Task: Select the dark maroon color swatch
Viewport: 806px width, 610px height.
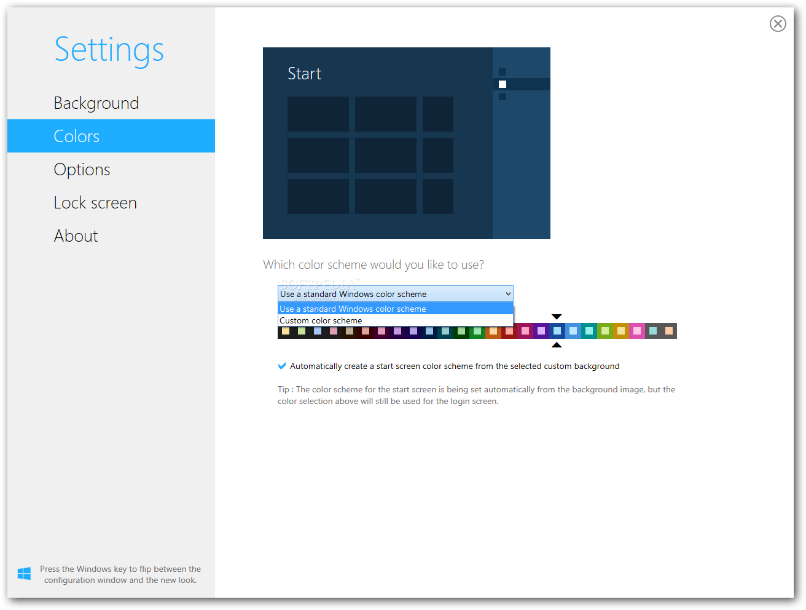Action: 366,331
